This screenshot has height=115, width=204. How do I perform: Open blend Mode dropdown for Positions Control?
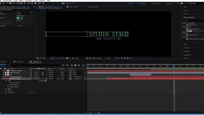click(x=52, y=71)
